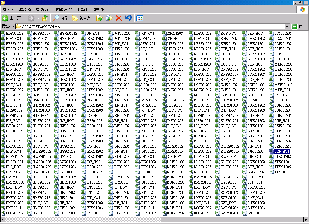309x224 pixels.
Task: Select the MXF201212 file icon
Action: click(x=272, y=85)
